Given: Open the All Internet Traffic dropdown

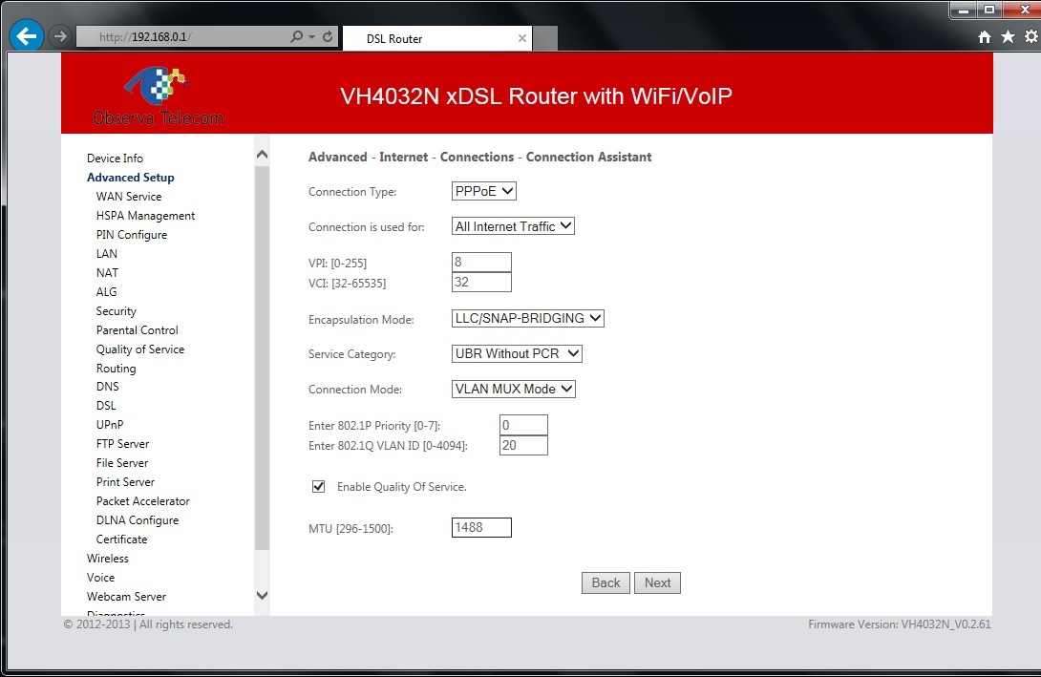Looking at the screenshot, I should (513, 226).
